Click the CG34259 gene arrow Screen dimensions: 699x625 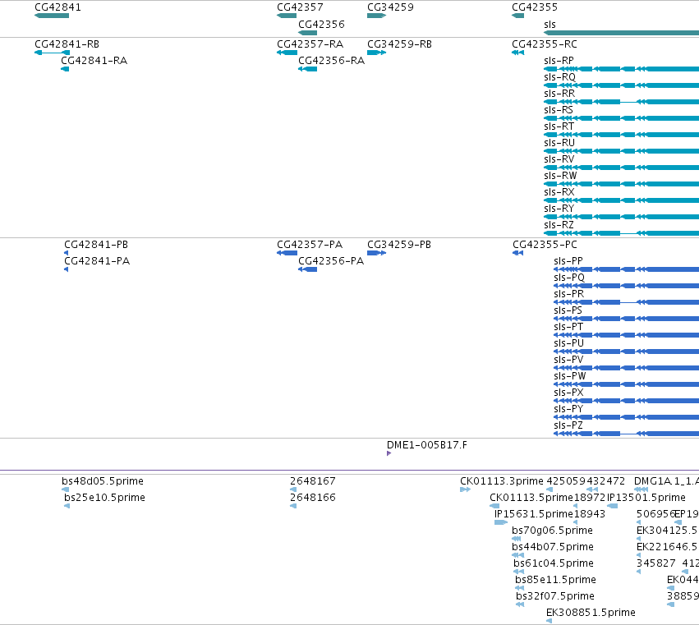[377, 16]
